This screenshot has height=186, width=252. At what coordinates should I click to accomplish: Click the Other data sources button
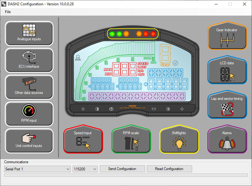point(29,87)
